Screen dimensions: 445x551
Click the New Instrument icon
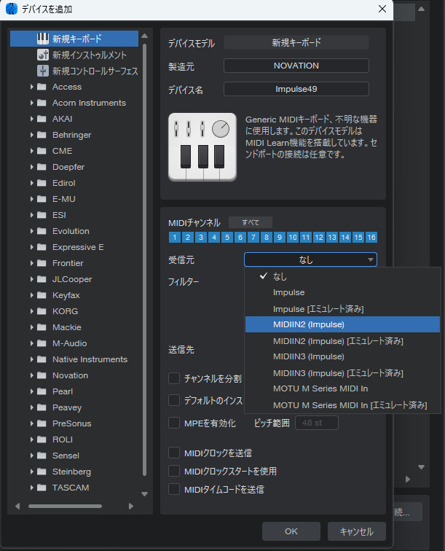point(43,55)
